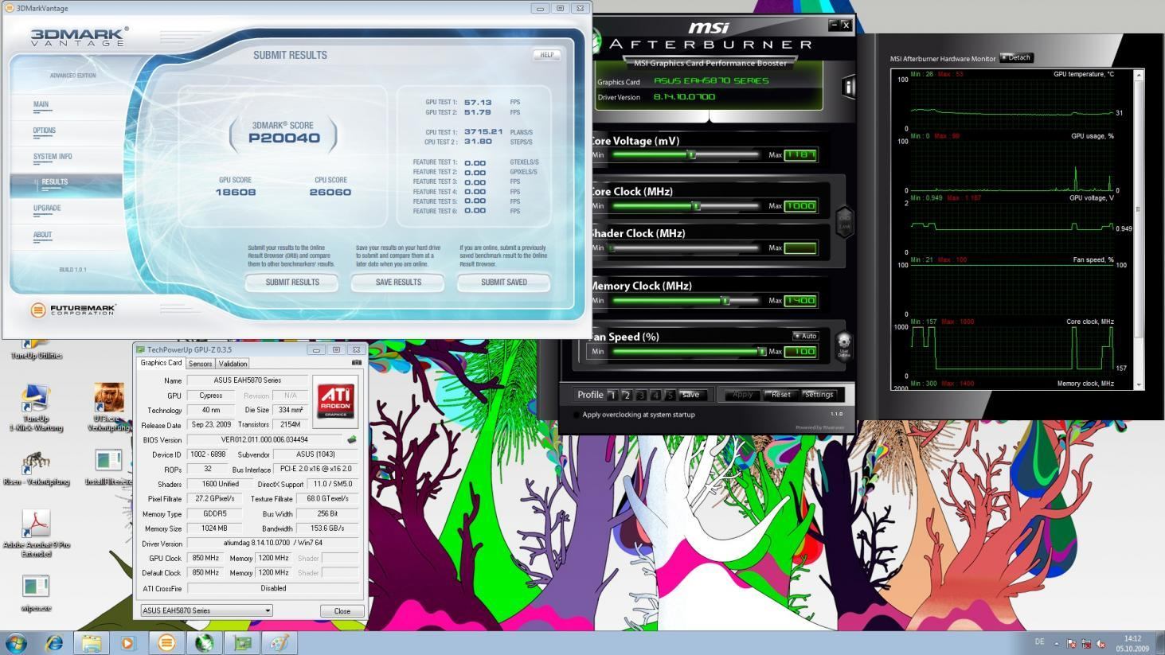Click the GPU-Z screenshot camera icon

coord(356,362)
